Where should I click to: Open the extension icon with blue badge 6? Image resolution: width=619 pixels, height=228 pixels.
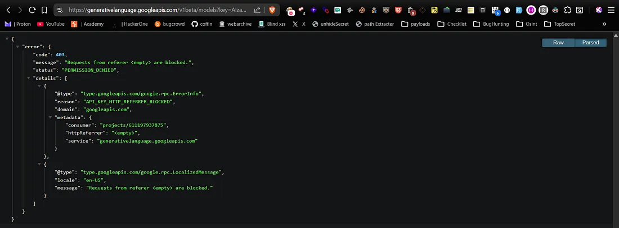click(495, 11)
